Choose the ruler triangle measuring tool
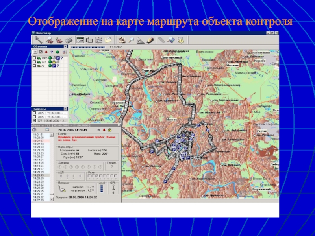The image size is (315, 236). pos(140,40)
